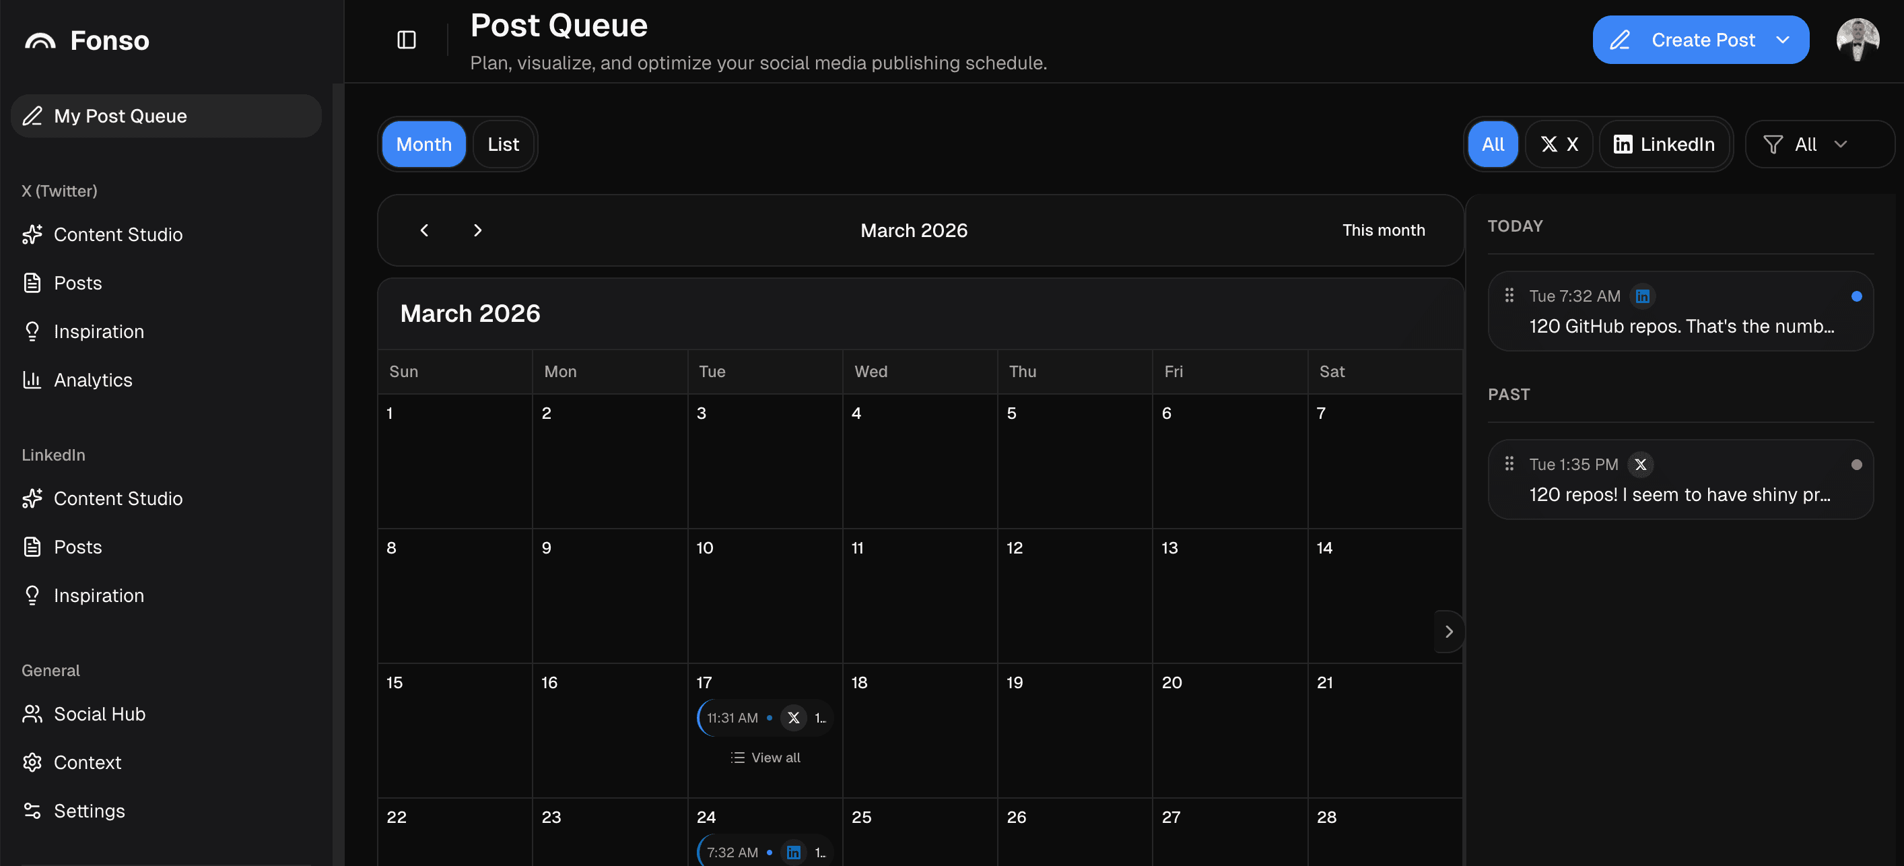
Task: Open the 7:32 AM LinkedIn post on March 24
Action: (x=765, y=852)
